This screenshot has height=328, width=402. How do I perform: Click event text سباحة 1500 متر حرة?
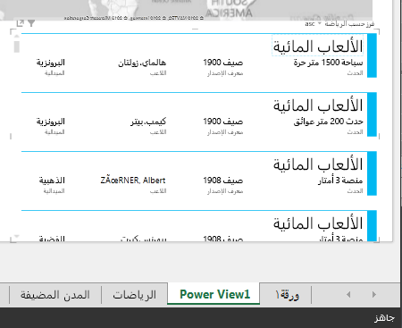coord(328,63)
